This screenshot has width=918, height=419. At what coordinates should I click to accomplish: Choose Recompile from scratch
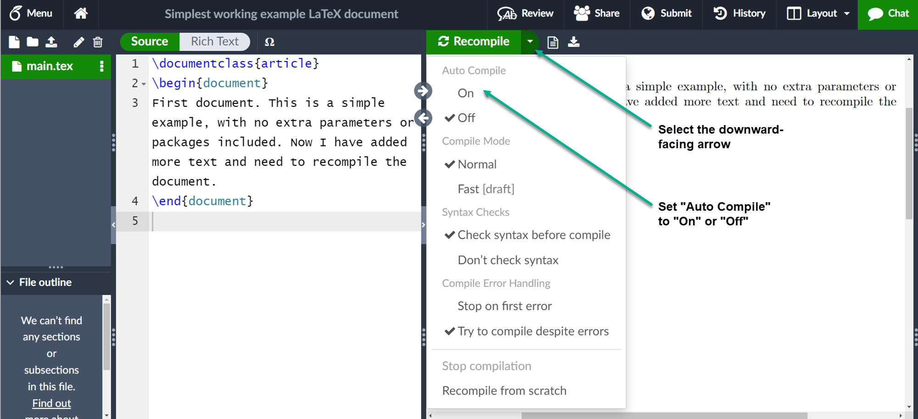(504, 391)
